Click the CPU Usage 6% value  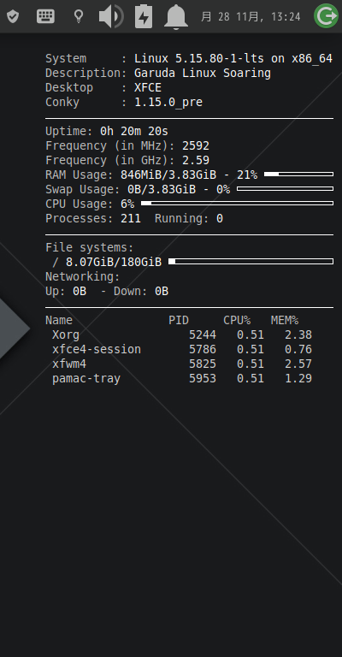coord(127,204)
